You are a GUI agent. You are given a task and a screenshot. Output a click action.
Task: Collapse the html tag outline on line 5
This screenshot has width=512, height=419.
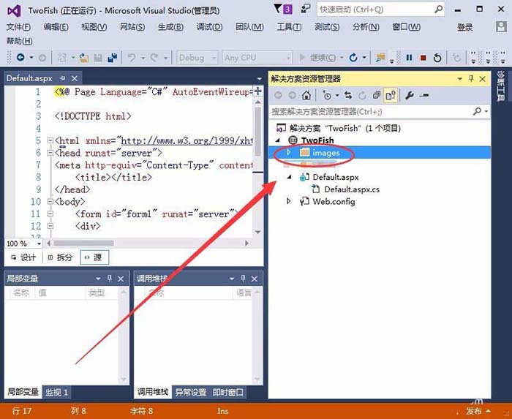[50, 140]
